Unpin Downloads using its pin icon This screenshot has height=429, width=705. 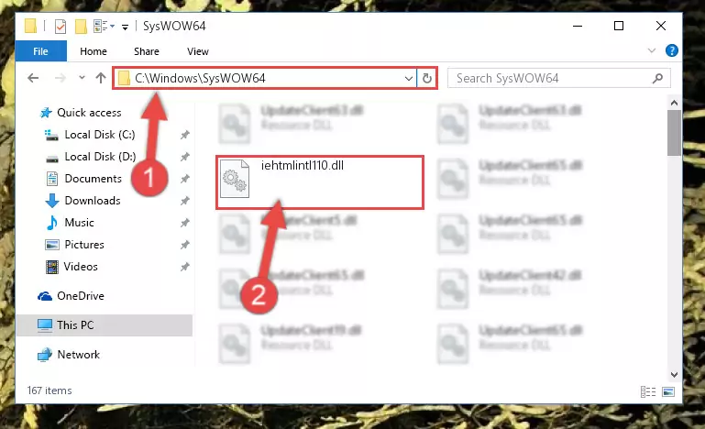point(185,201)
